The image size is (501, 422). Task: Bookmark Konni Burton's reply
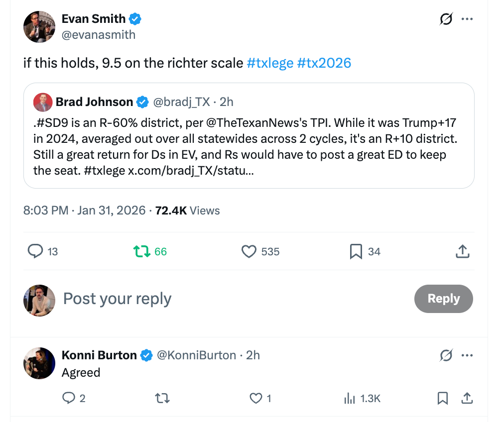pos(442,398)
